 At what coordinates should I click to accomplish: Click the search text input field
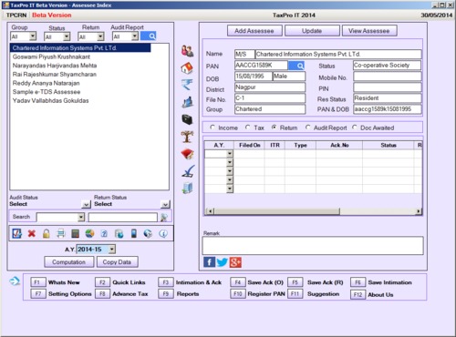pos(123,217)
